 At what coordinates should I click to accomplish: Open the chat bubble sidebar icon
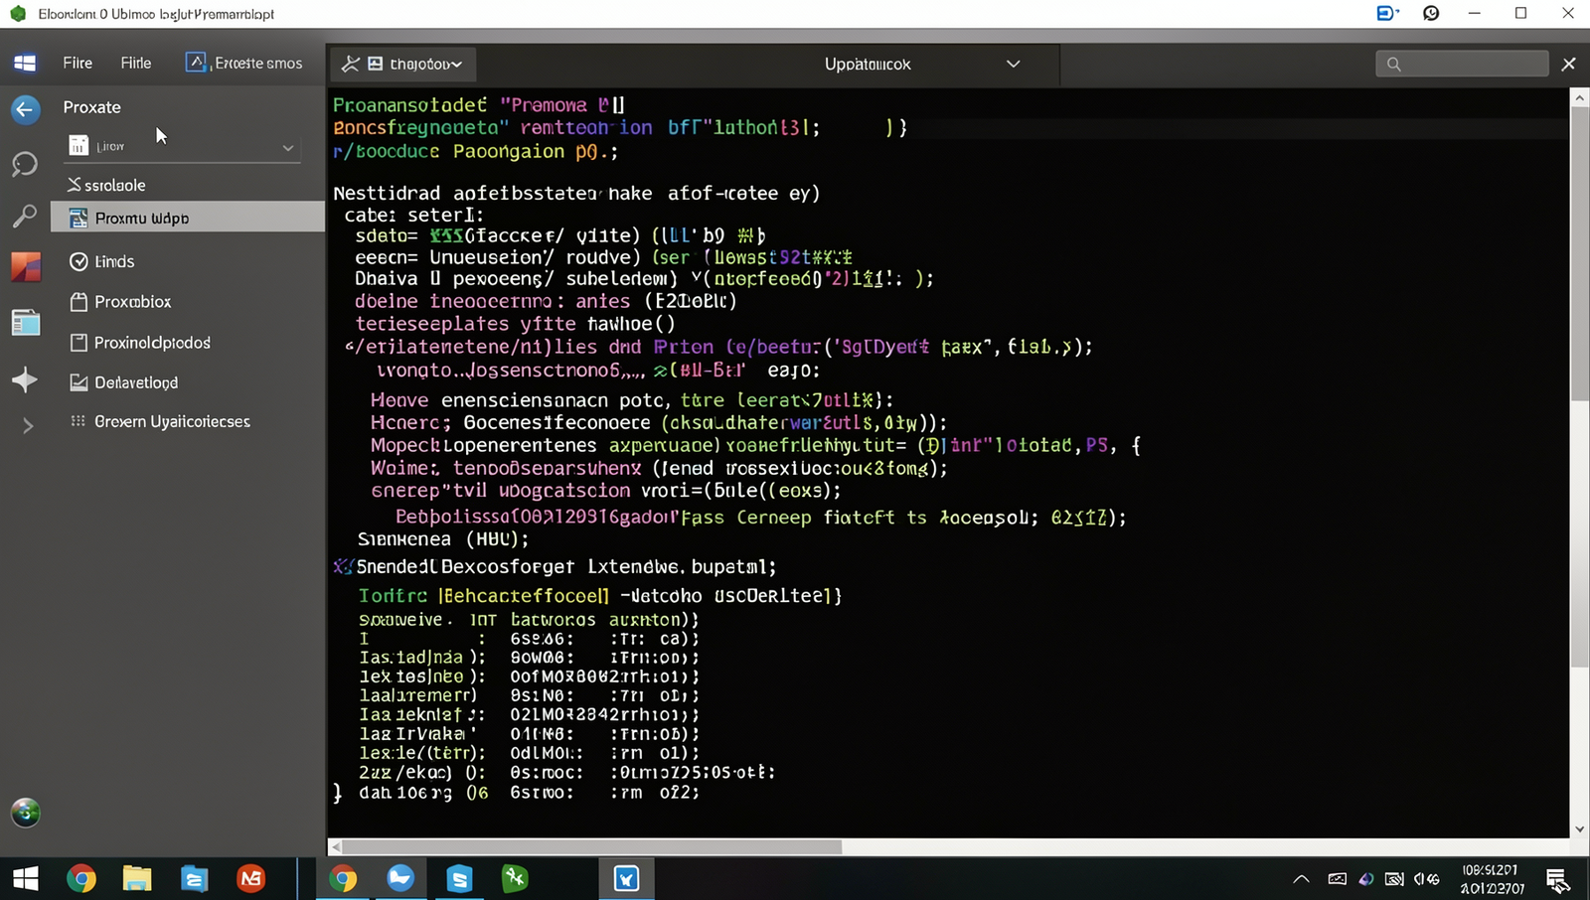[25, 164]
